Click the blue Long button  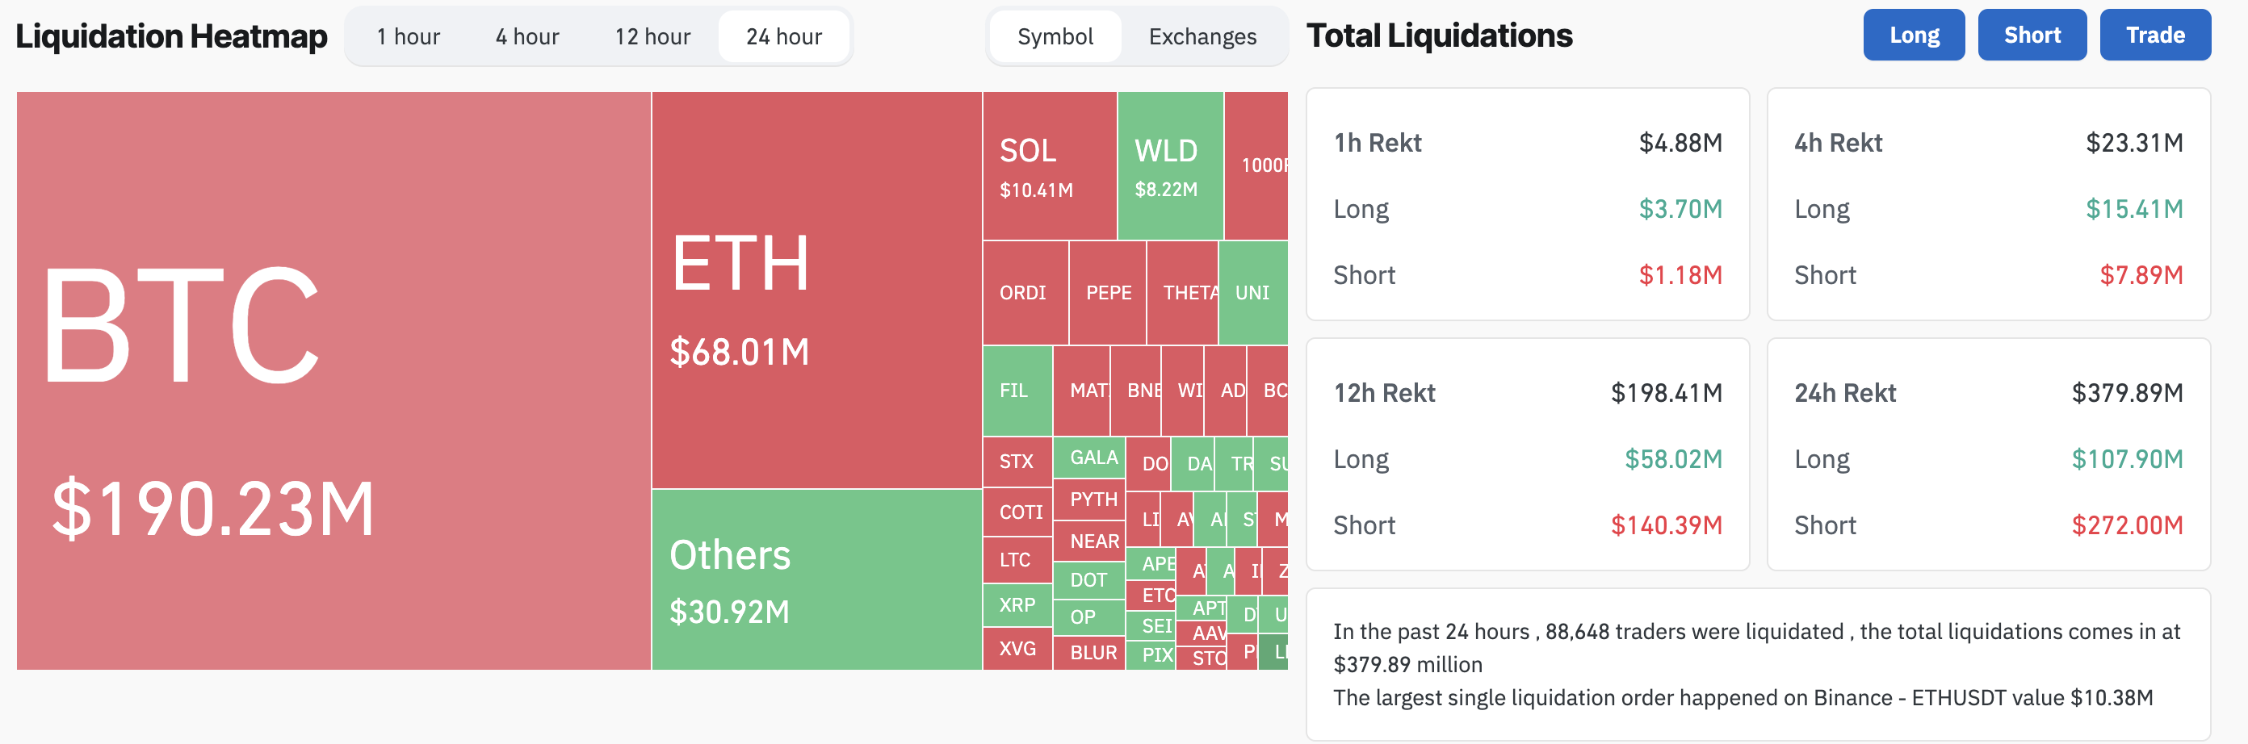(x=1913, y=35)
